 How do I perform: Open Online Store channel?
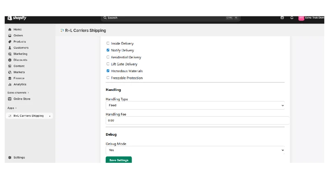tap(22, 99)
